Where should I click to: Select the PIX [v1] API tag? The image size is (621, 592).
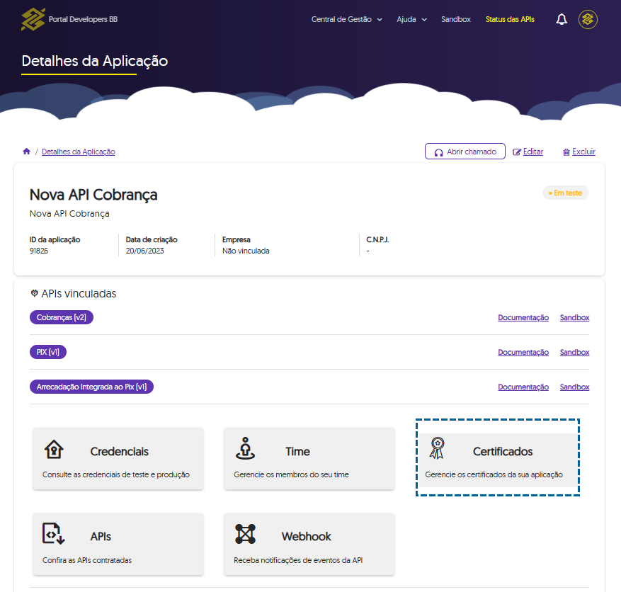[x=48, y=352]
